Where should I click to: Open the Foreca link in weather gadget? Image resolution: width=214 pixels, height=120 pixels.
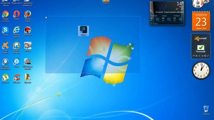click(154, 24)
